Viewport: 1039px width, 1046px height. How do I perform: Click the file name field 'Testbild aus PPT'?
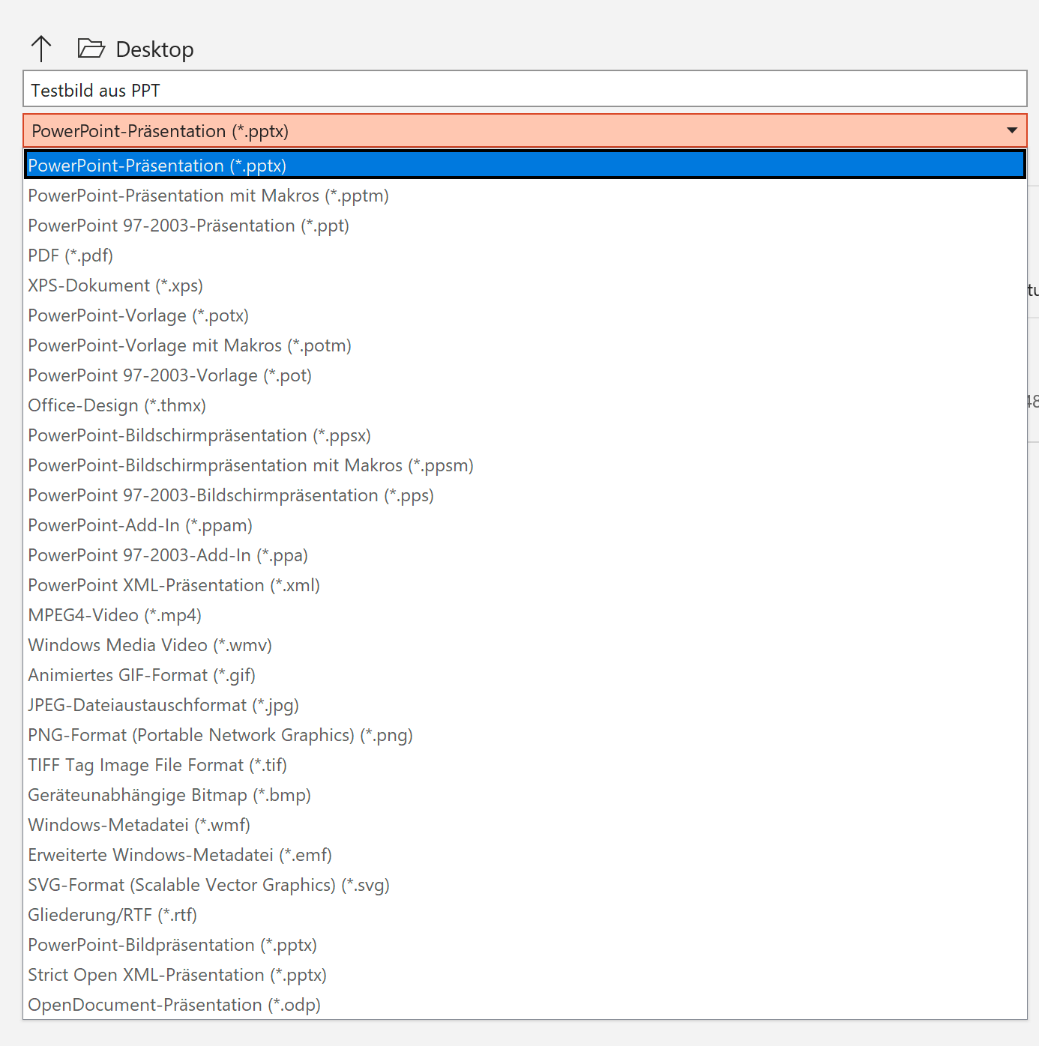525,89
